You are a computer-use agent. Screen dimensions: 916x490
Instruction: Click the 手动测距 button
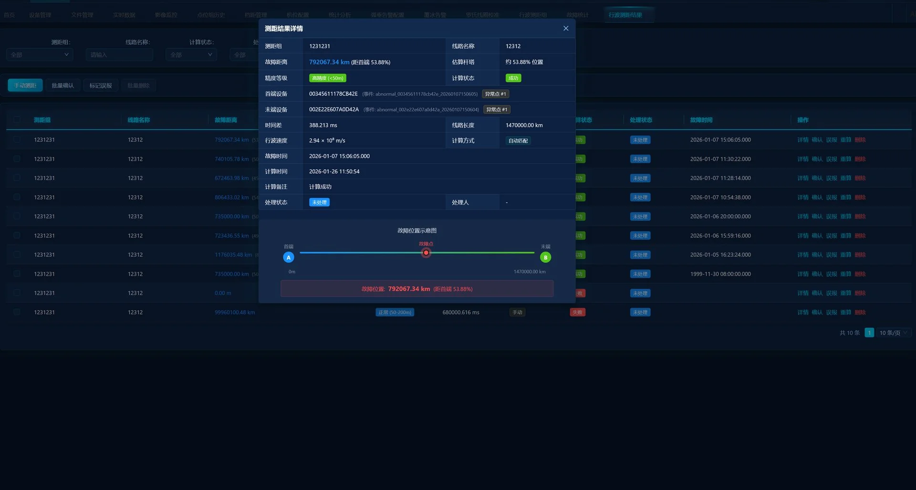point(25,85)
